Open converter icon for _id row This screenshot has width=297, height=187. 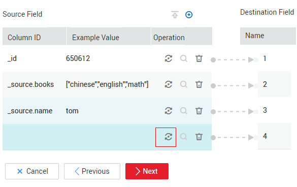click(168, 58)
